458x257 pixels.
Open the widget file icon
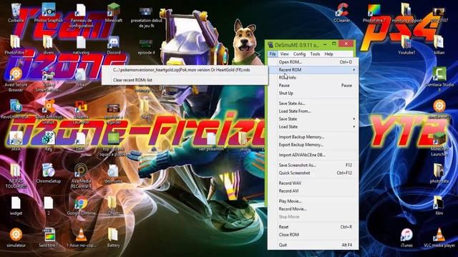tap(16, 206)
